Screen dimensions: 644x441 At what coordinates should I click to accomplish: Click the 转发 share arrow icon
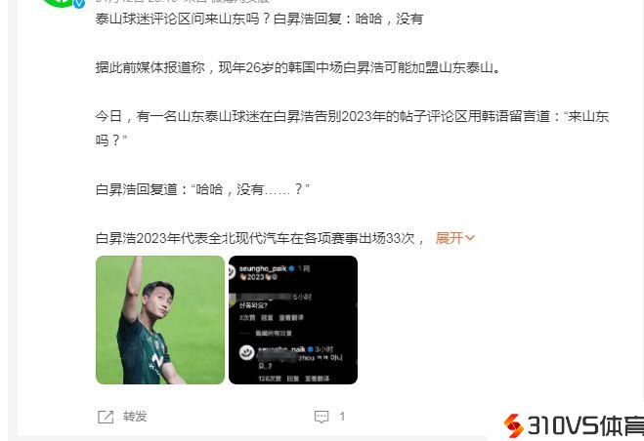coord(106,417)
